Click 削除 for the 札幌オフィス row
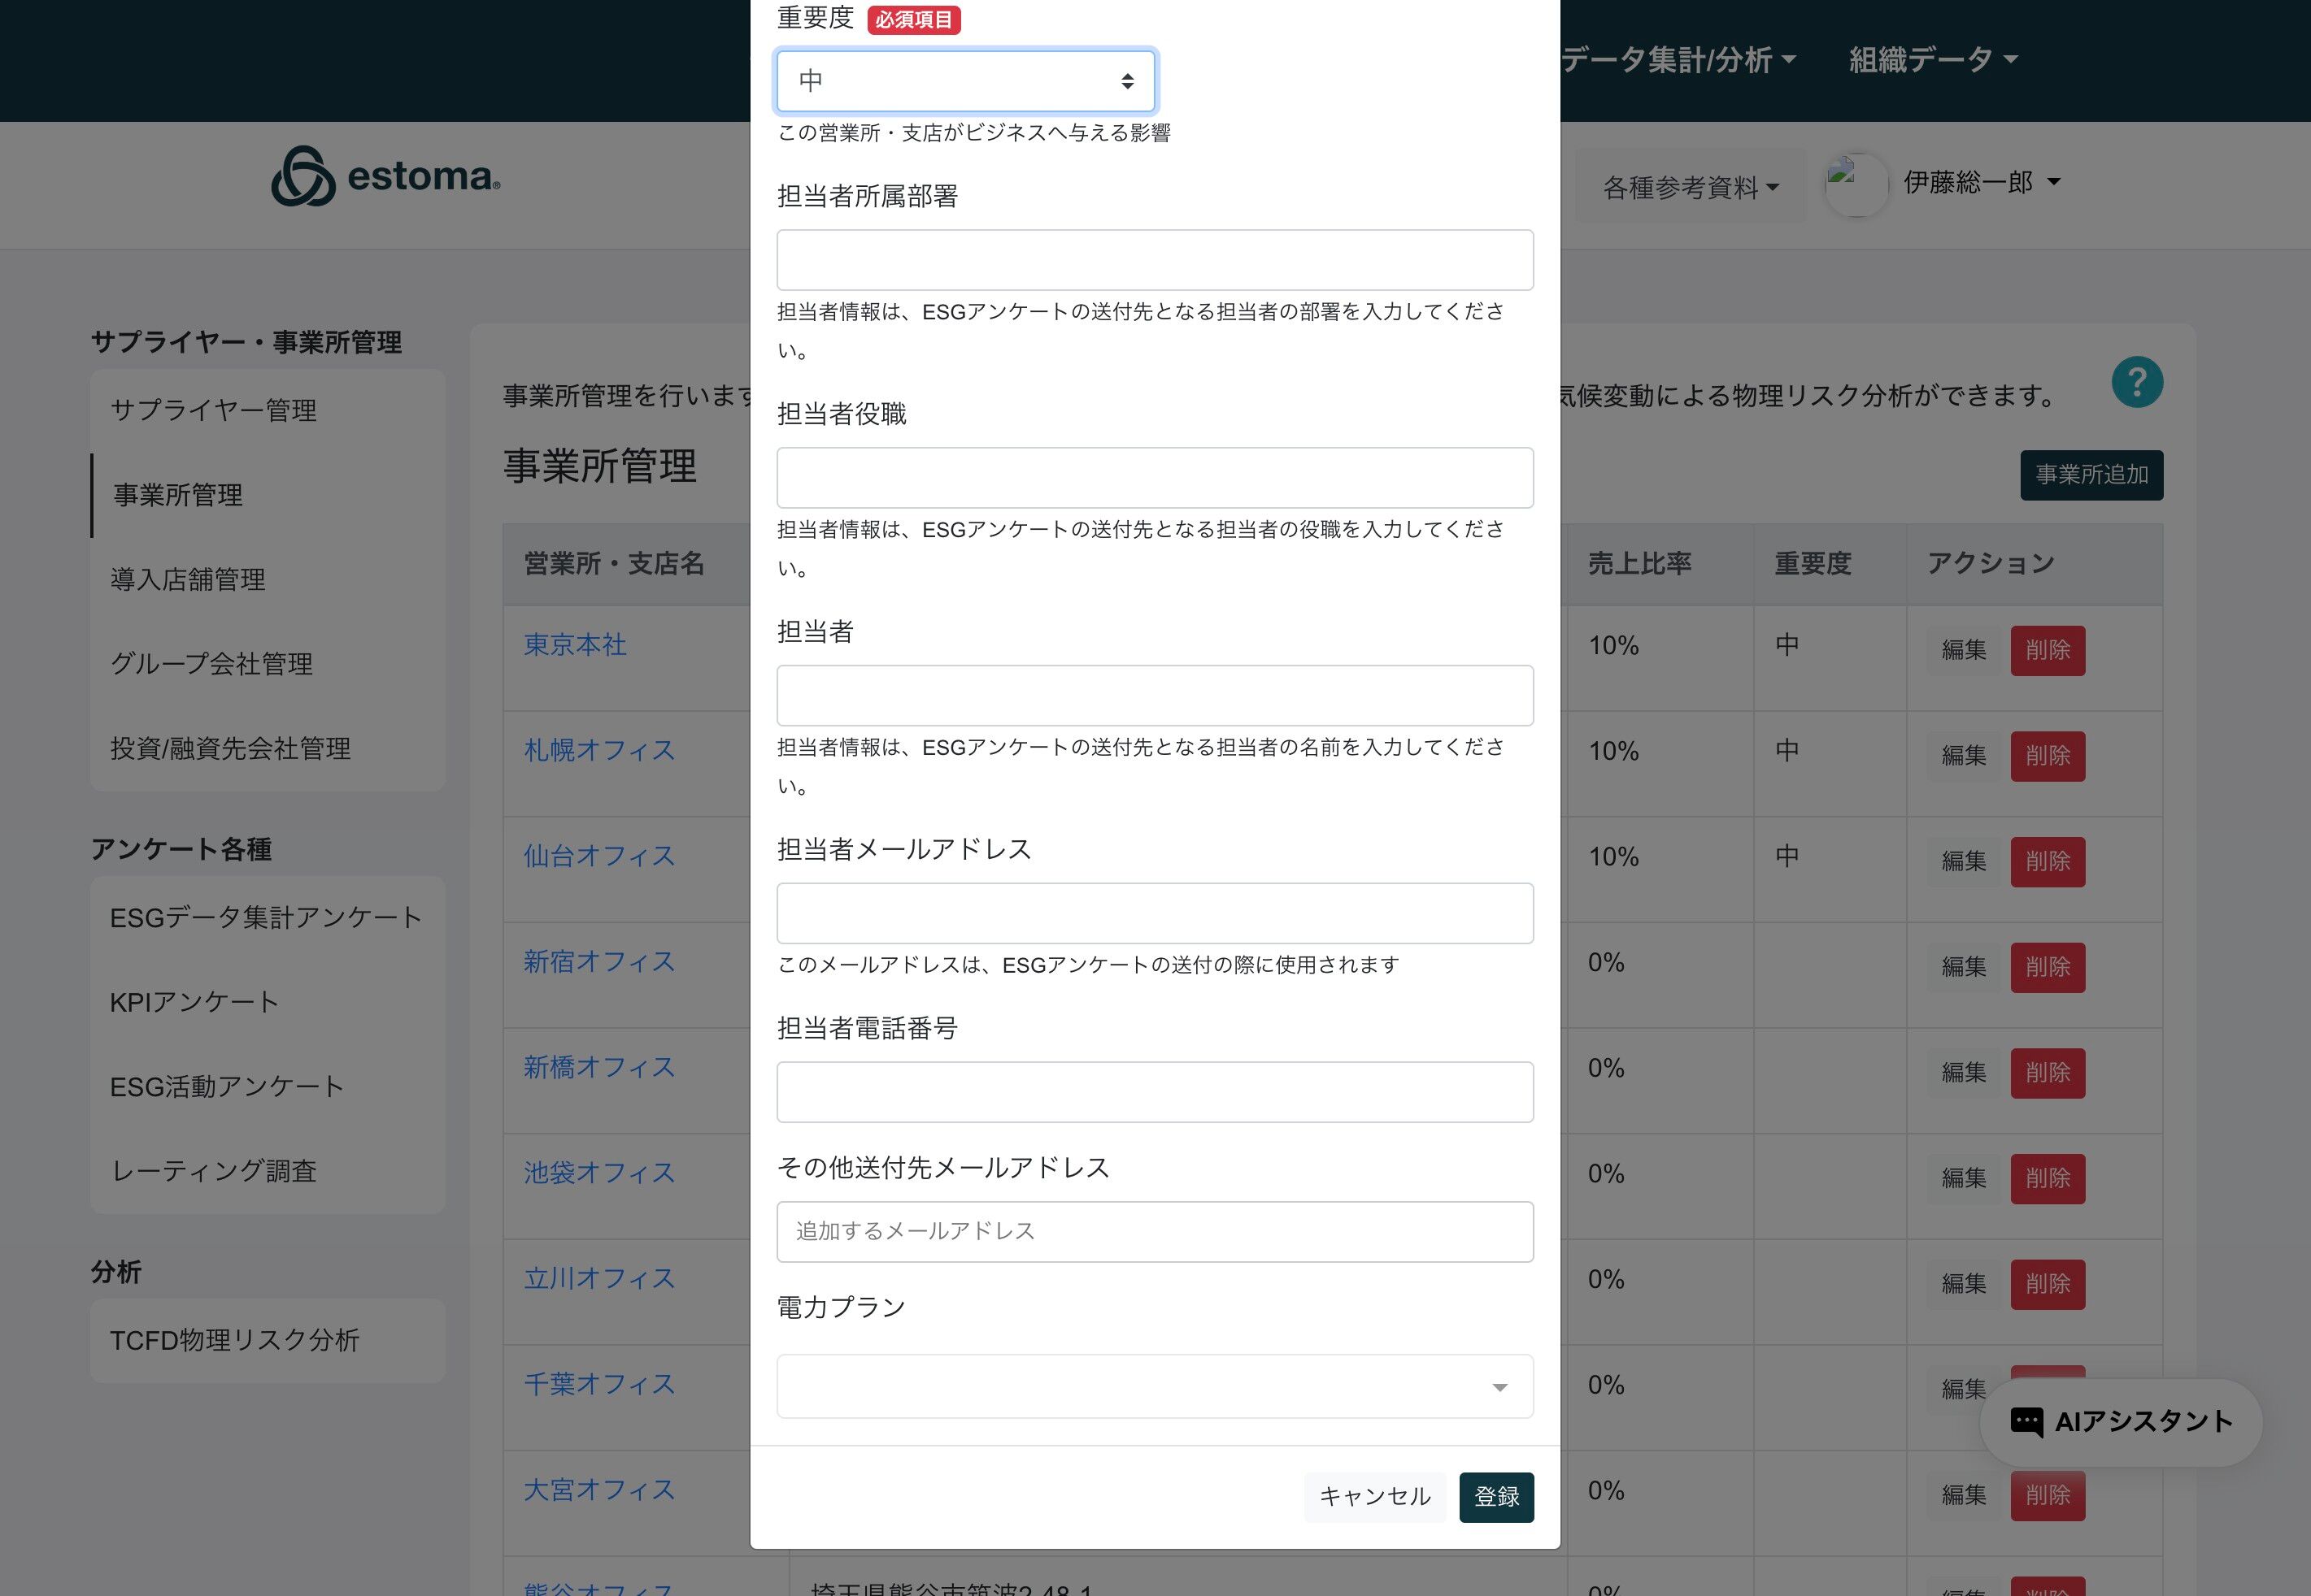 pyautogui.click(x=2047, y=756)
